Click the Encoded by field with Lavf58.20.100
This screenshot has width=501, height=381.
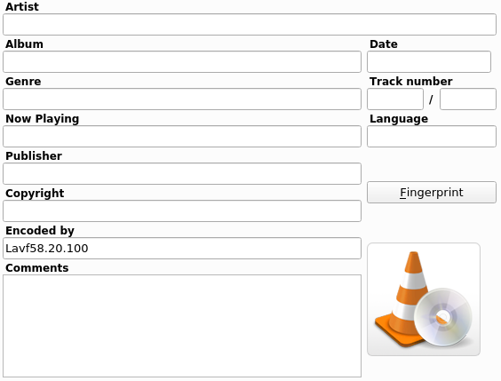click(x=182, y=248)
